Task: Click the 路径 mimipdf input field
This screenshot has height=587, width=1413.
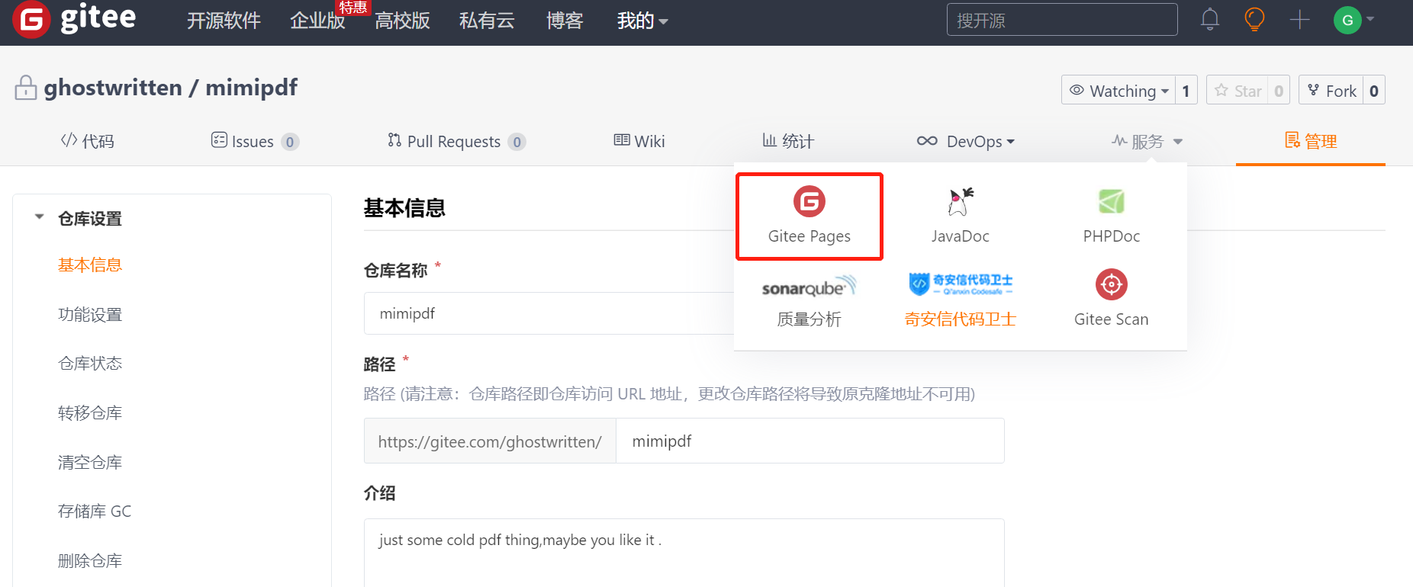Action: coord(809,441)
